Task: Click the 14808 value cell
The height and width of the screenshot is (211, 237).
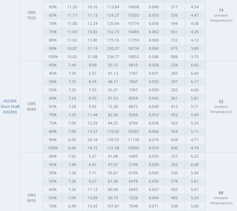Action: pos(133,7)
